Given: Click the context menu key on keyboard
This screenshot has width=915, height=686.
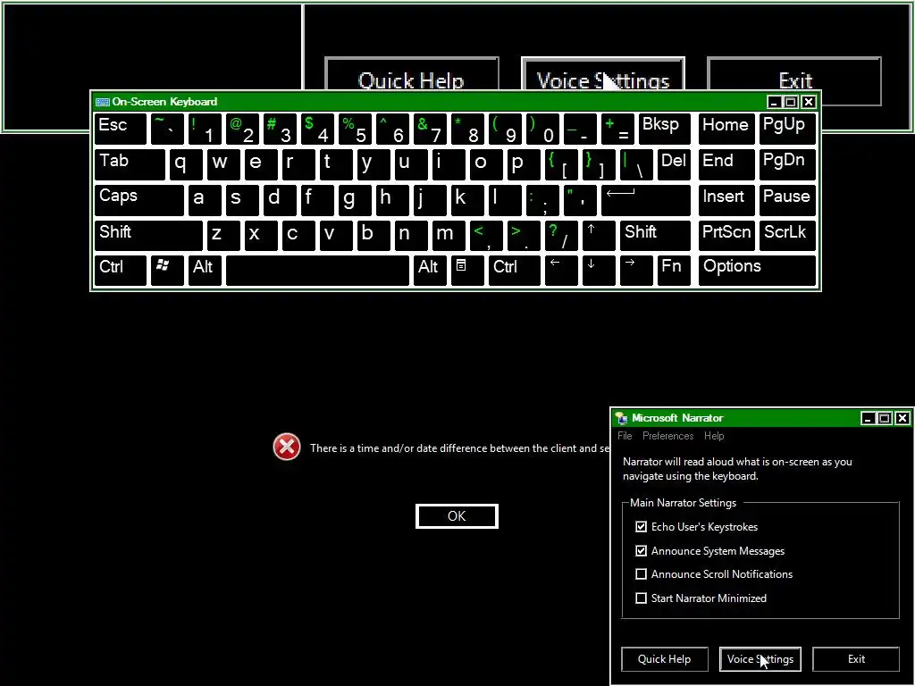Looking at the screenshot, I should [x=466, y=271].
